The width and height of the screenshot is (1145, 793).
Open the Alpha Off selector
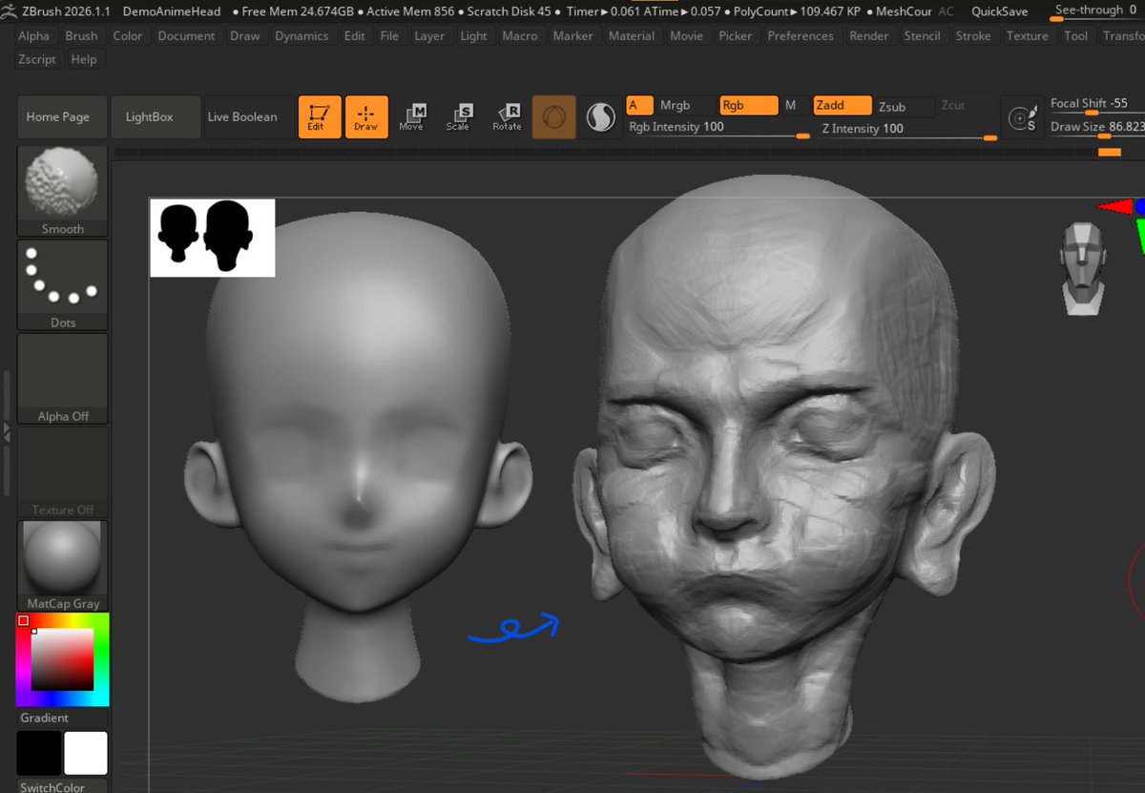63,379
